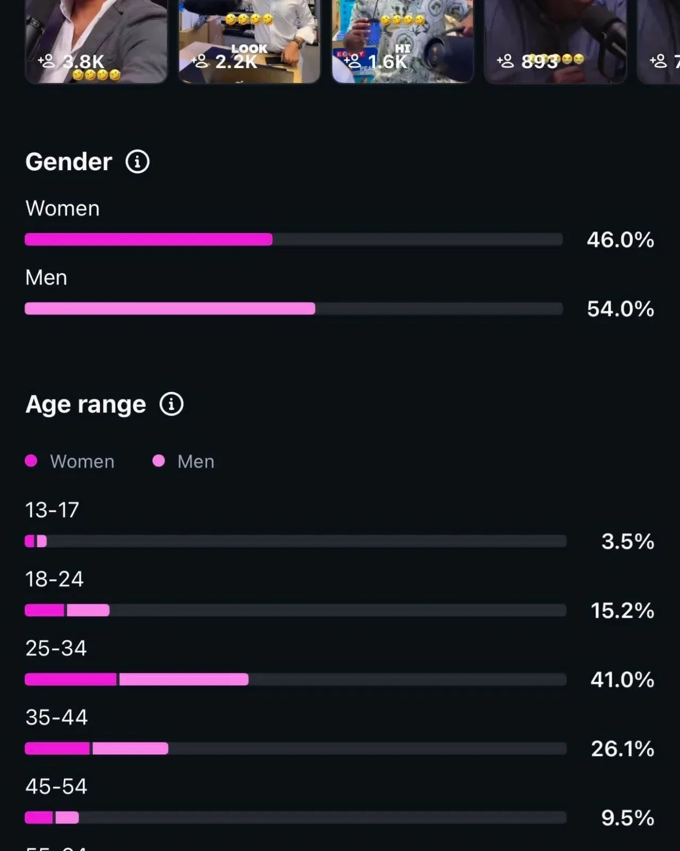Screen dimensions: 680x851
Task: Select the Men legend dot
Action: (x=158, y=461)
